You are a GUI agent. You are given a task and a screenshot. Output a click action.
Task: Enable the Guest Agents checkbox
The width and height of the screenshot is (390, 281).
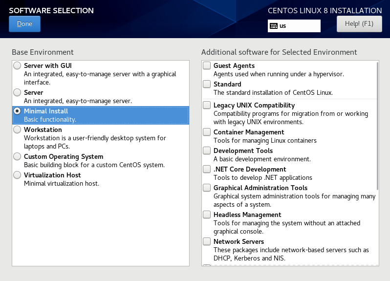pyautogui.click(x=207, y=65)
